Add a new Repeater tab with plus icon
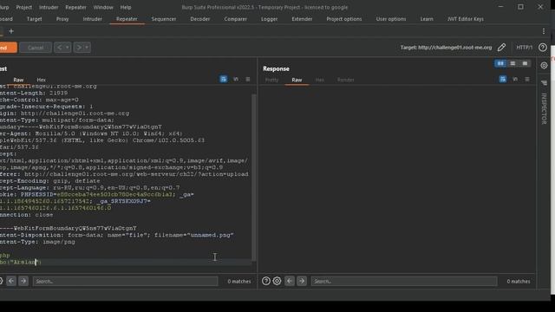Screen dimensions: 555x312 pos(11,31)
